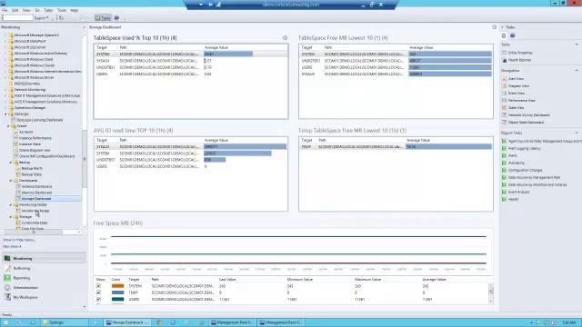
Task: Open the Help menu
Action: pos(75,10)
